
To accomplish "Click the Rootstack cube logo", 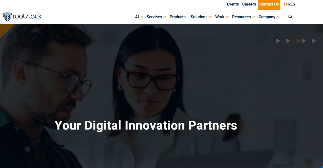I will click(x=7, y=16).
